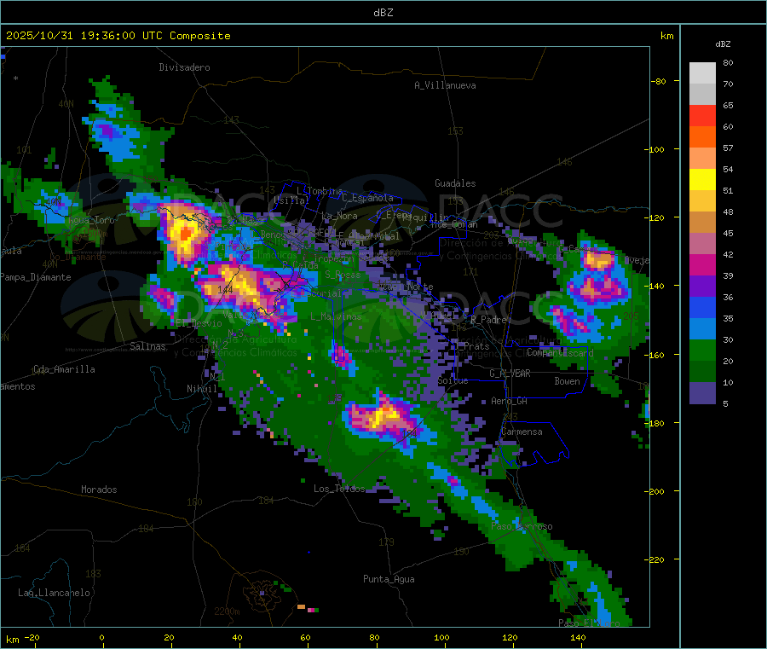Viewport: 767px width, 649px height.
Task: Click the route number 190 label
Action: [x=461, y=552]
